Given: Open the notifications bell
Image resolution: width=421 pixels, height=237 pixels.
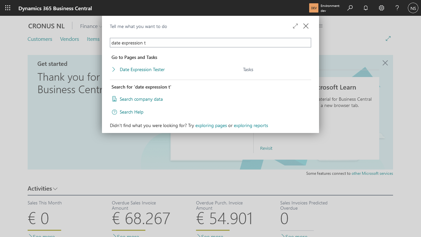Looking at the screenshot, I should (x=366, y=8).
